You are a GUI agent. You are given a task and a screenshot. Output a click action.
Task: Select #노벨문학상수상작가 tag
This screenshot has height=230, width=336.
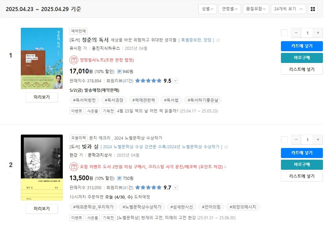click(142, 207)
